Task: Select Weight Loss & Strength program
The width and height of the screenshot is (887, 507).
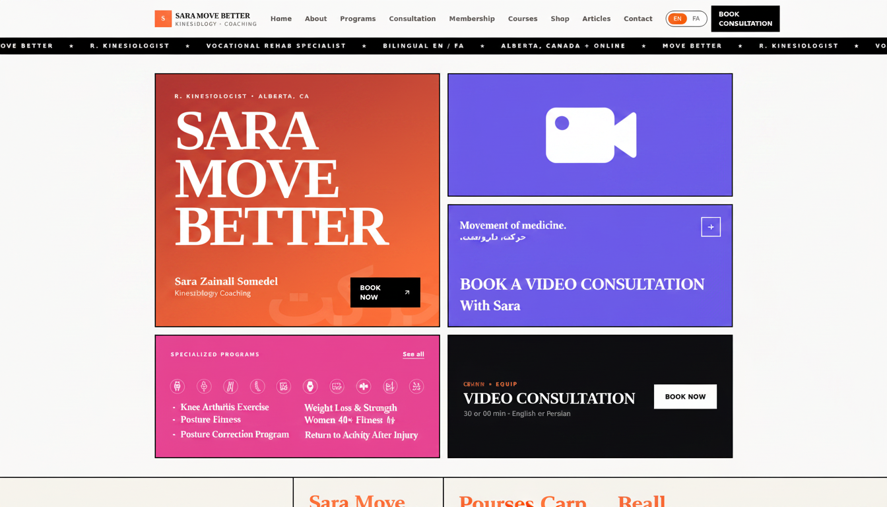Action: [350, 408]
